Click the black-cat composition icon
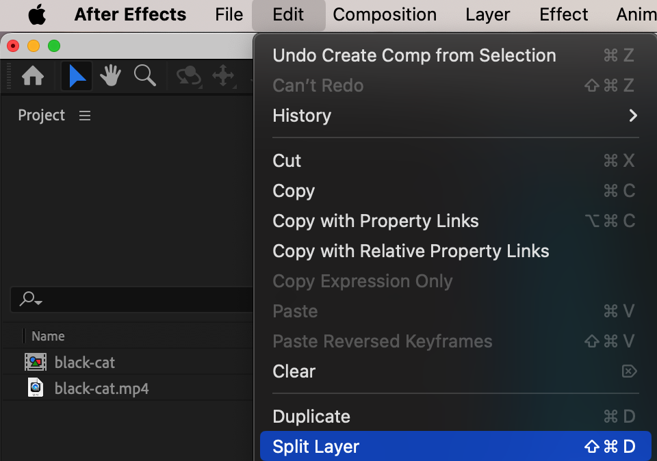Image resolution: width=657 pixels, height=461 pixels. pyautogui.click(x=35, y=363)
